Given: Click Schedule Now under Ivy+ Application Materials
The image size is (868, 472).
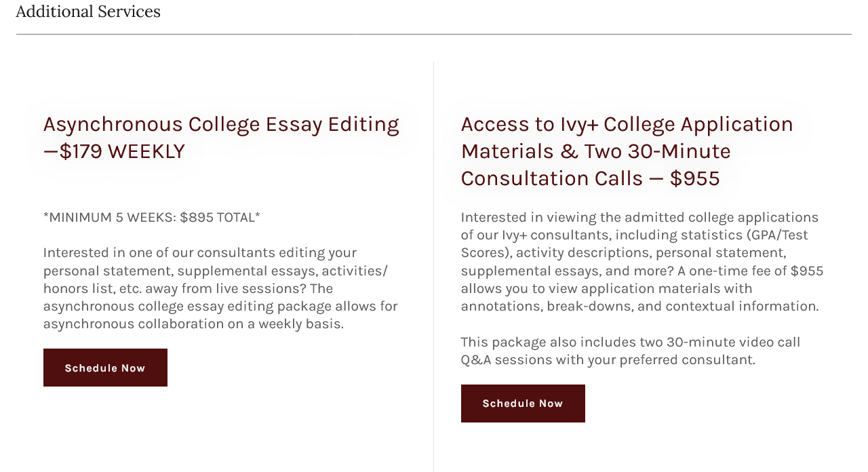Looking at the screenshot, I should click(x=523, y=404).
